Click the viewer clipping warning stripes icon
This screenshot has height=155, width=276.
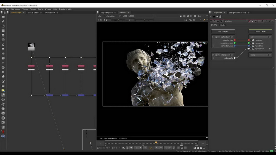pyautogui.click(x=184, y=16)
